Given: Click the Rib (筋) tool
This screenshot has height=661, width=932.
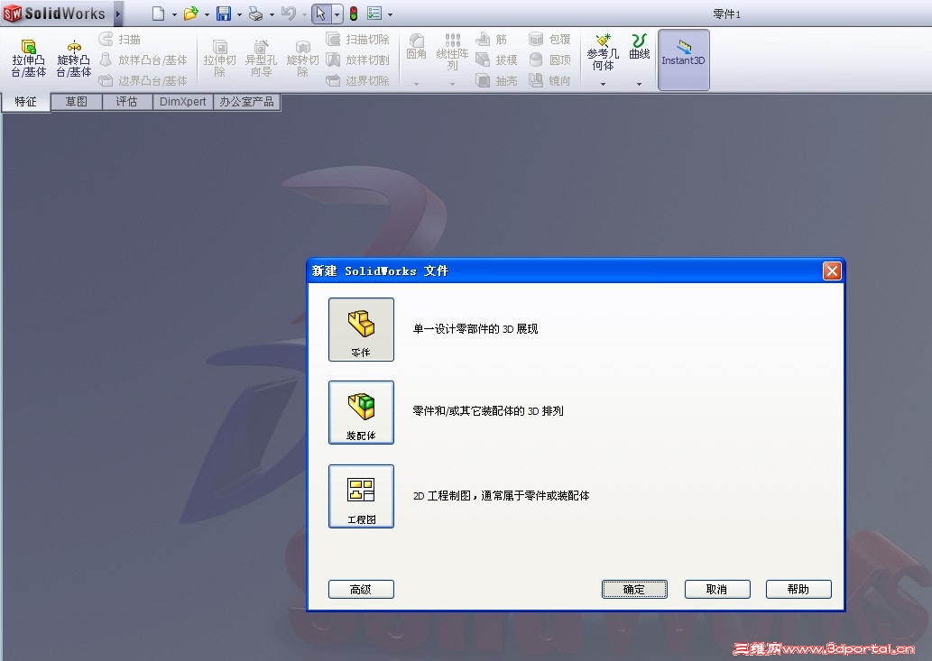Looking at the screenshot, I should (491, 39).
